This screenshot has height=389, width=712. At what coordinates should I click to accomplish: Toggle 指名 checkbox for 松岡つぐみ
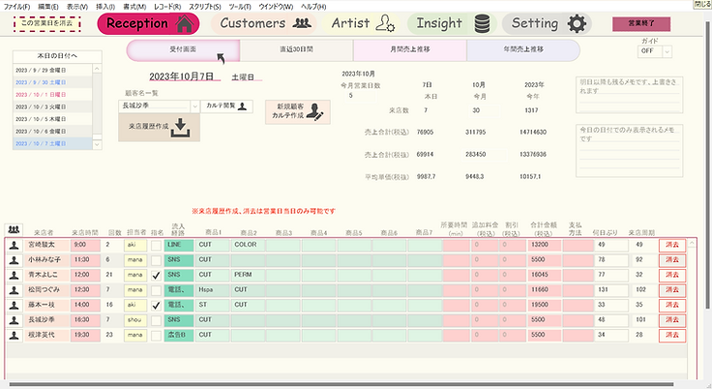click(x=156, y=290)
